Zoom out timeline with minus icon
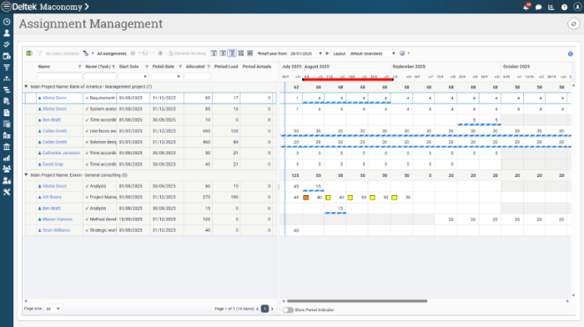 (133, 53)
